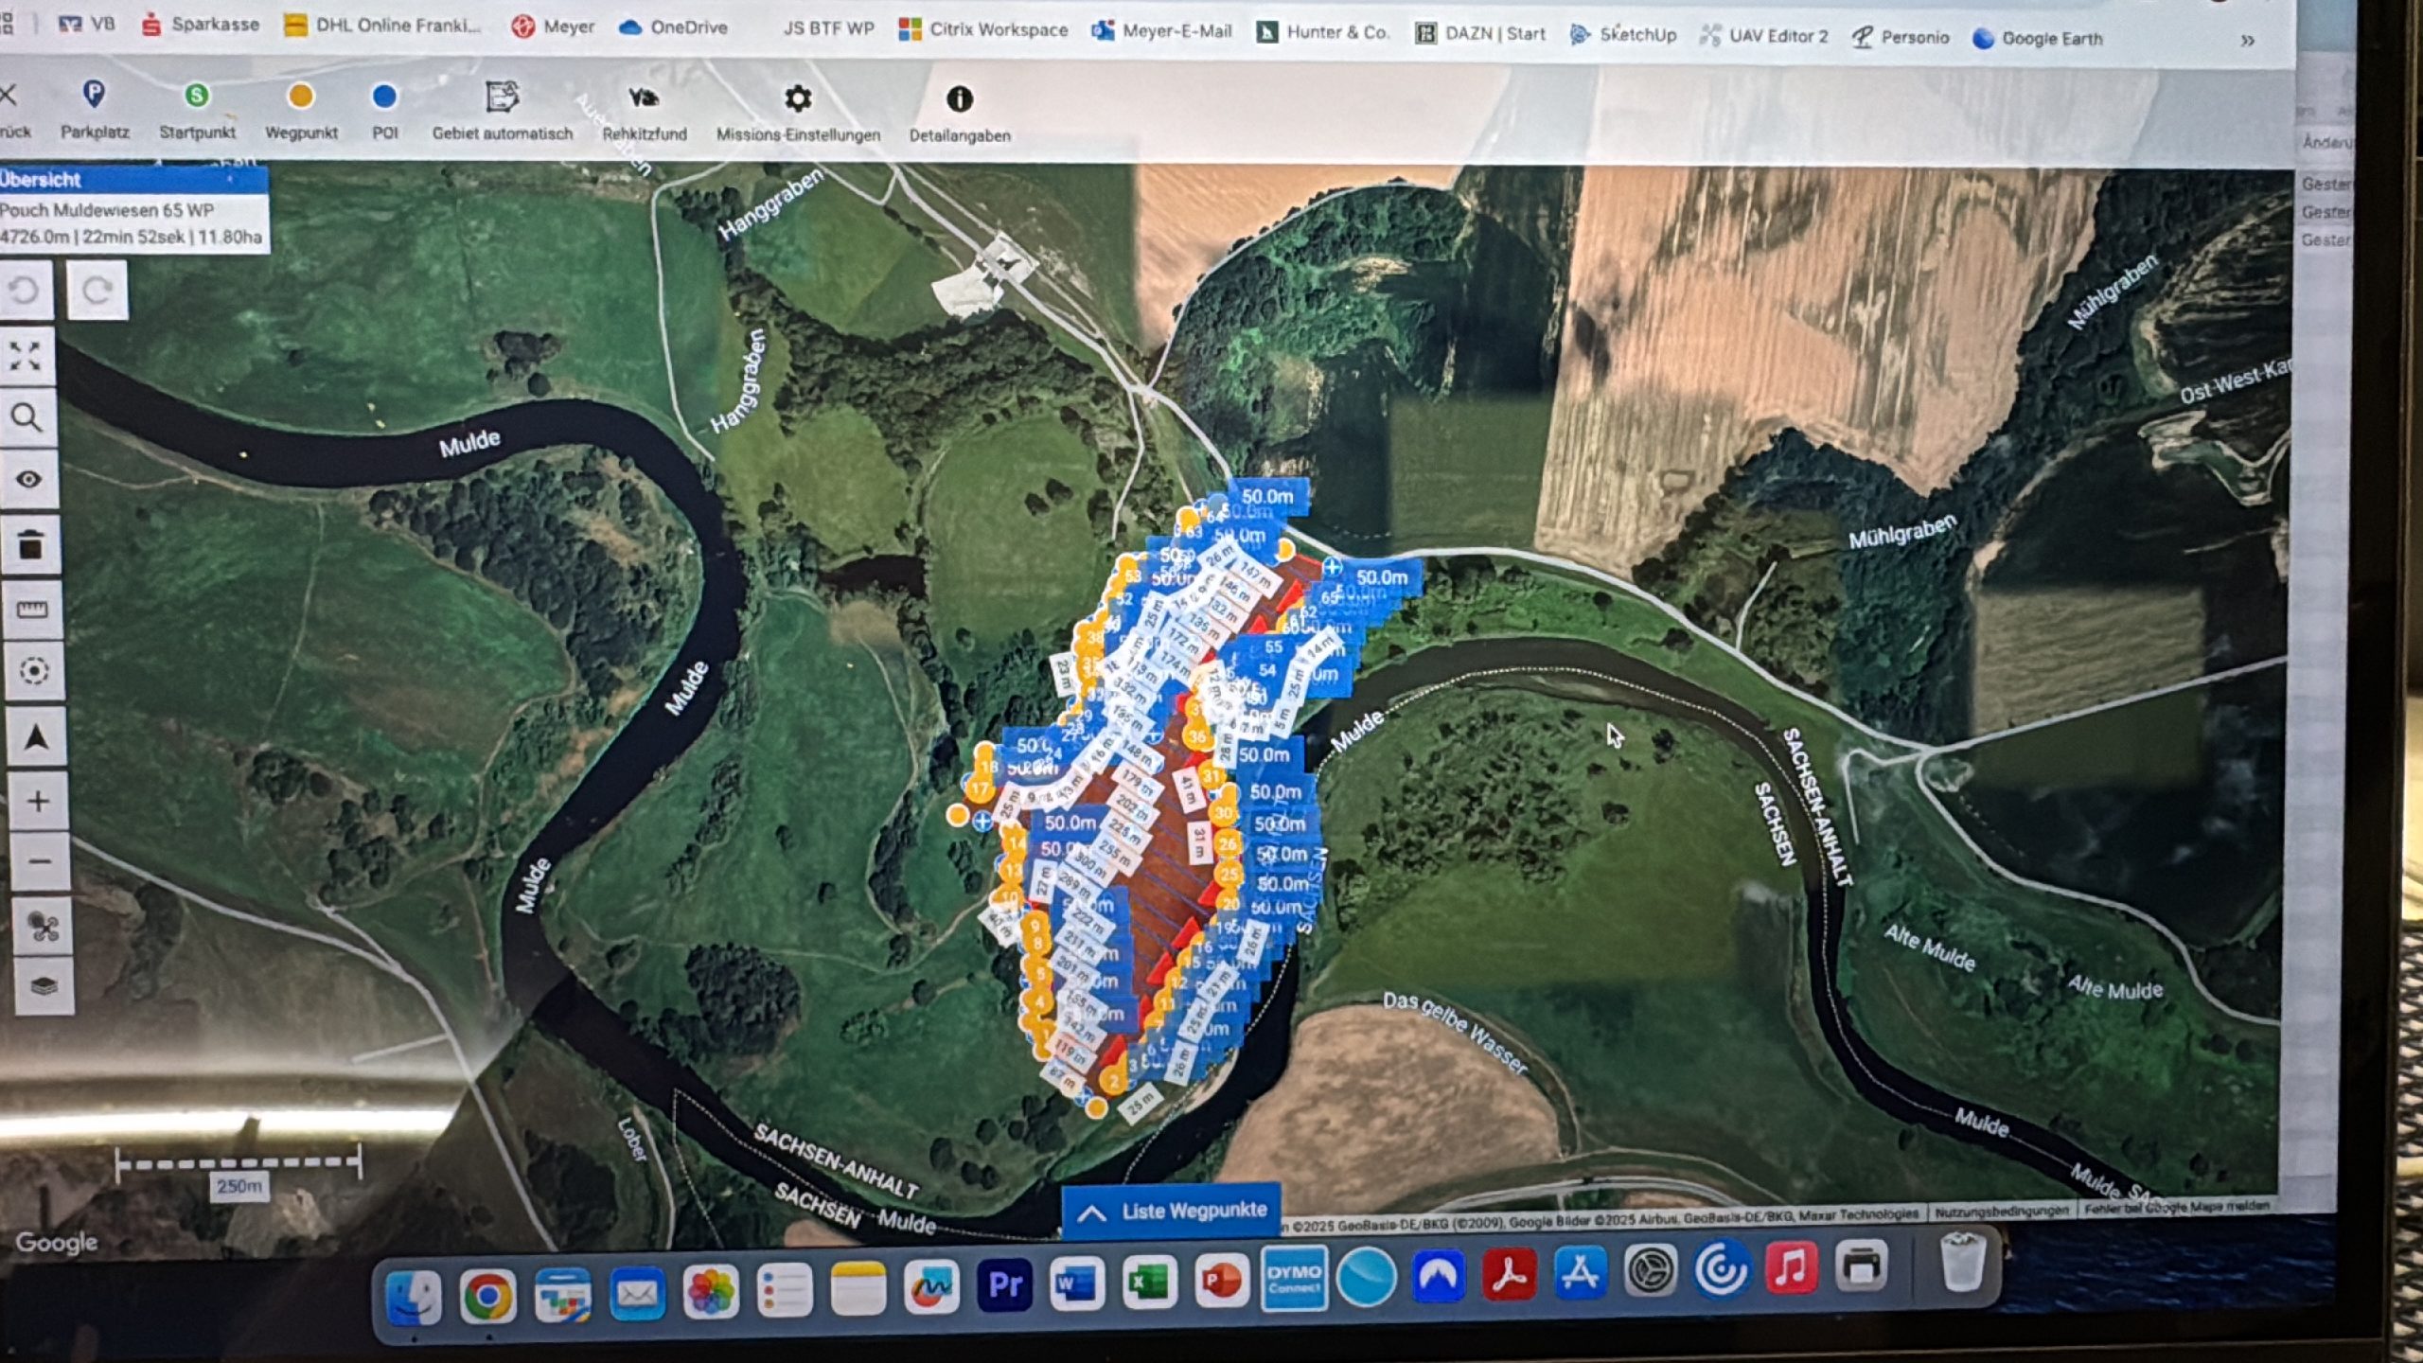Viewport: 2423px width, 1363px height.
Task: Open the UAV Editor 2 bookmark
Action: pos(1764,36)
